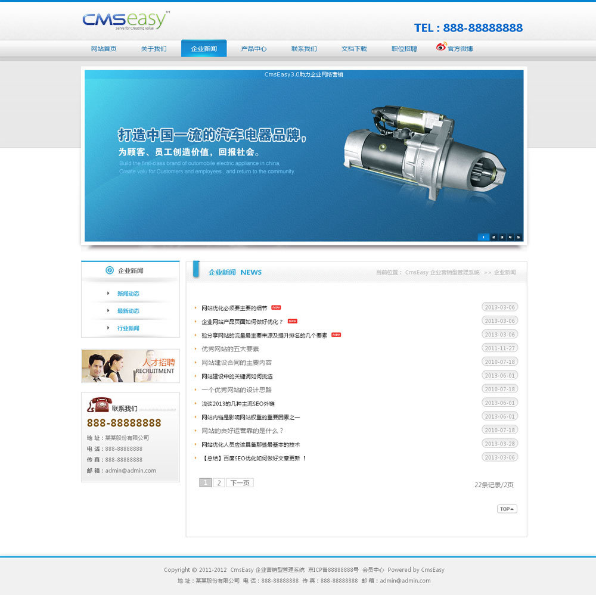Image resolution: width=596 pixels, height=595 pixels.
Task: Open article 优秀网站的五大要素
Action: [230, 349]
